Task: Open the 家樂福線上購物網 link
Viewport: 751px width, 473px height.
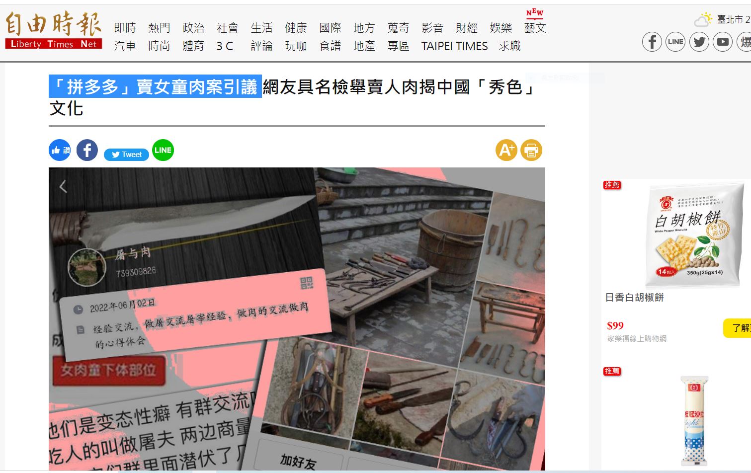Action: [637, 339]
